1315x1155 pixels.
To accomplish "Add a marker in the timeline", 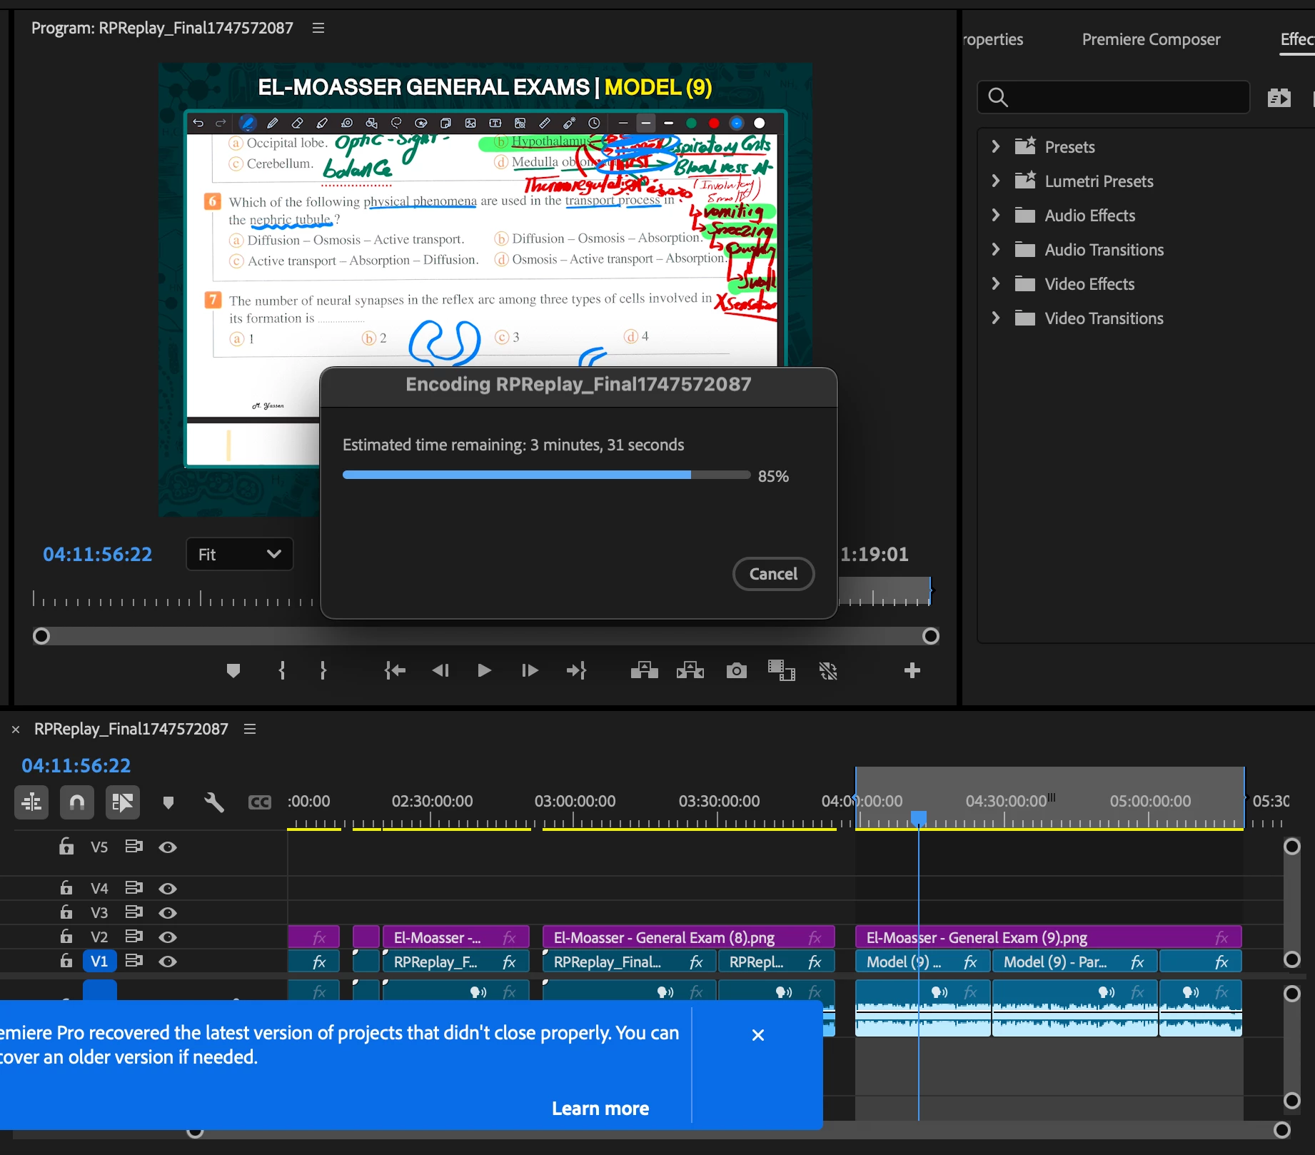I will click(x=168, y=802).
